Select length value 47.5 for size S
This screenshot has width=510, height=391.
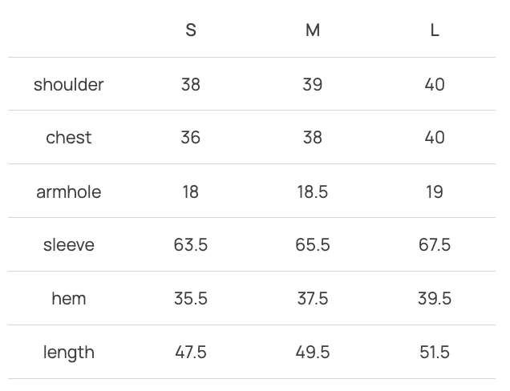191,353
